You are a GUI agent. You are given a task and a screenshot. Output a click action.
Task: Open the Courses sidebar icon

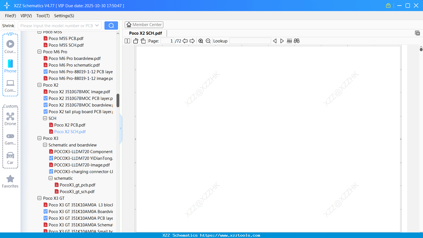click(10, 47)
